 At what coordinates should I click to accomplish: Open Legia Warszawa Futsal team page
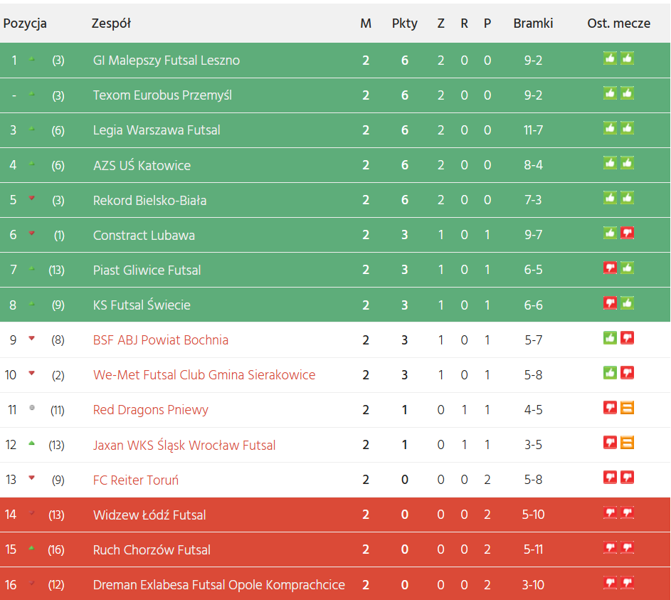[x=157, y=130]
